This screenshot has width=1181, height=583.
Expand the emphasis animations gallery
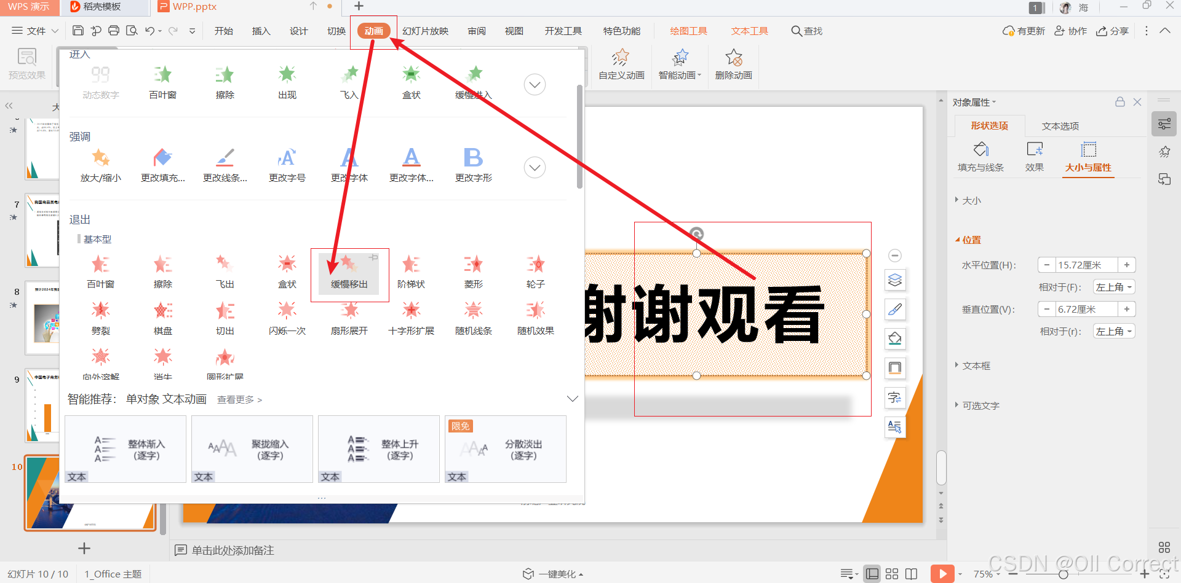535,167
